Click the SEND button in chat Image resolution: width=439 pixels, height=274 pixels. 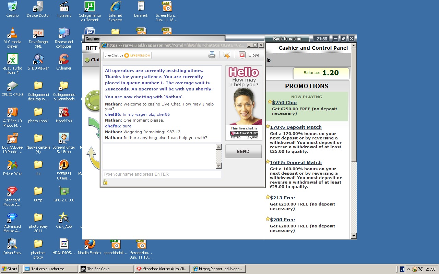pyautogui.click(x=243, y=151)
